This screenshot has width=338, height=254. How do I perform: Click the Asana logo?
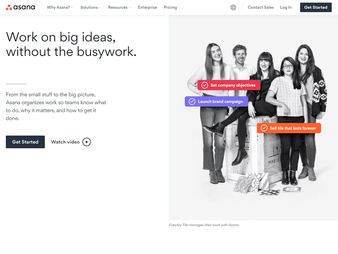(20, 7)
